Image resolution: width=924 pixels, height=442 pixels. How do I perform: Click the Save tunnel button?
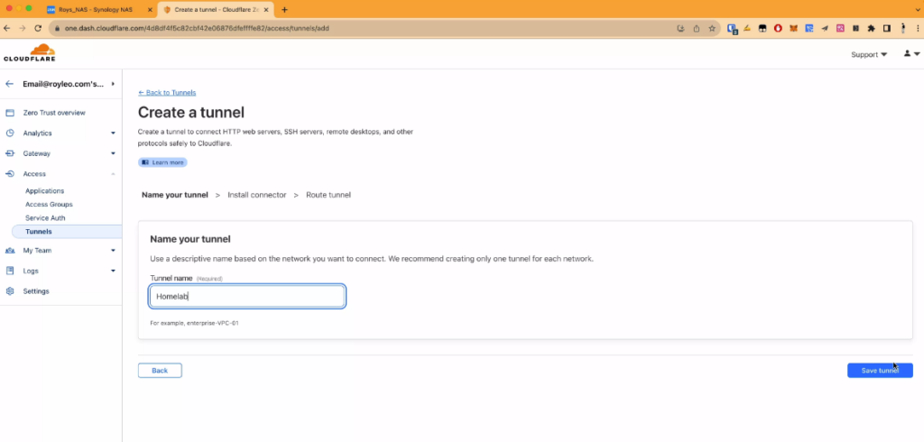[x=880, y=370]
